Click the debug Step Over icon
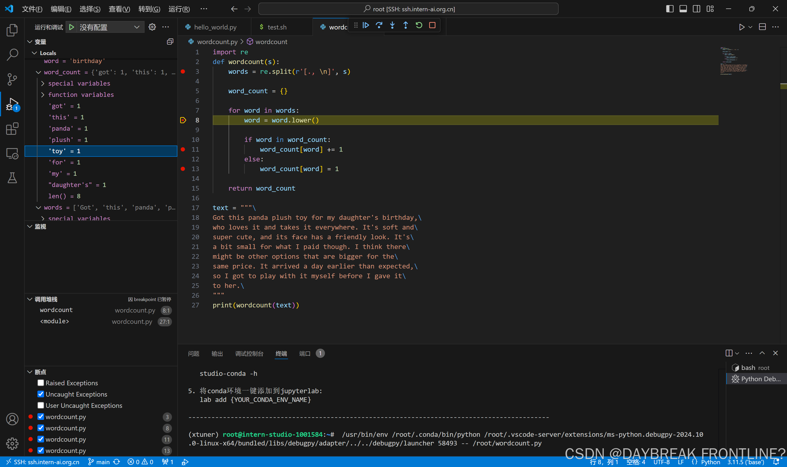Image resolution: width=787 pixels, height=467 pixels. (x=379, y=25)
